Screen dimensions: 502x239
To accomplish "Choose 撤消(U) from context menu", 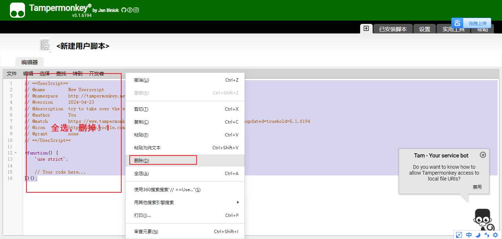I will pyautogui.click(x=185, y=80).
